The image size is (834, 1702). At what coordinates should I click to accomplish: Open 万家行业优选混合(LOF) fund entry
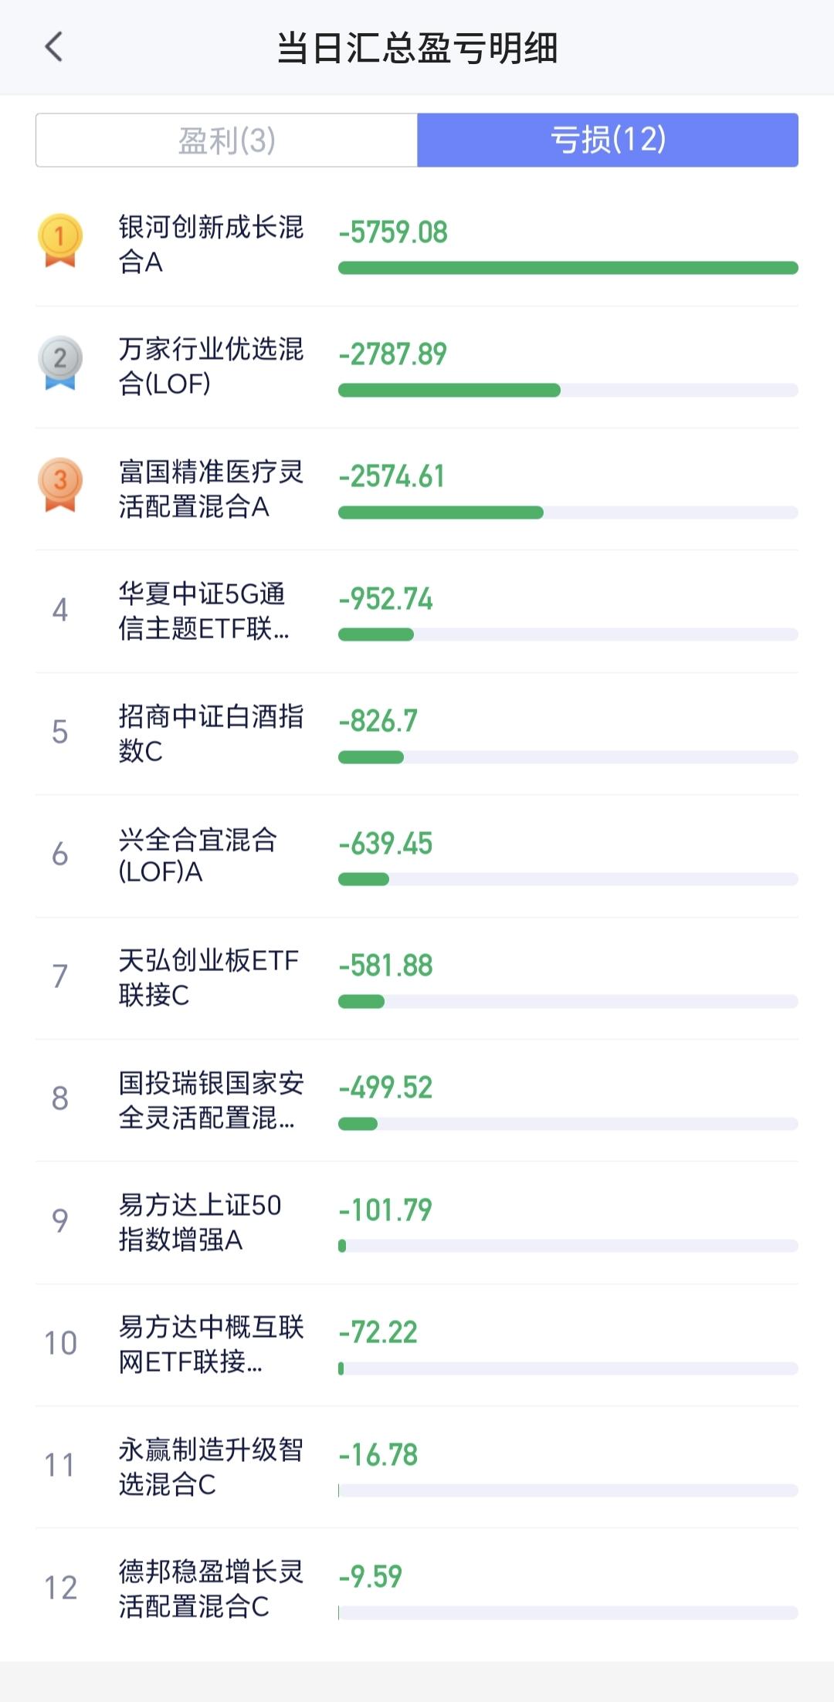[x=210, y=366]
